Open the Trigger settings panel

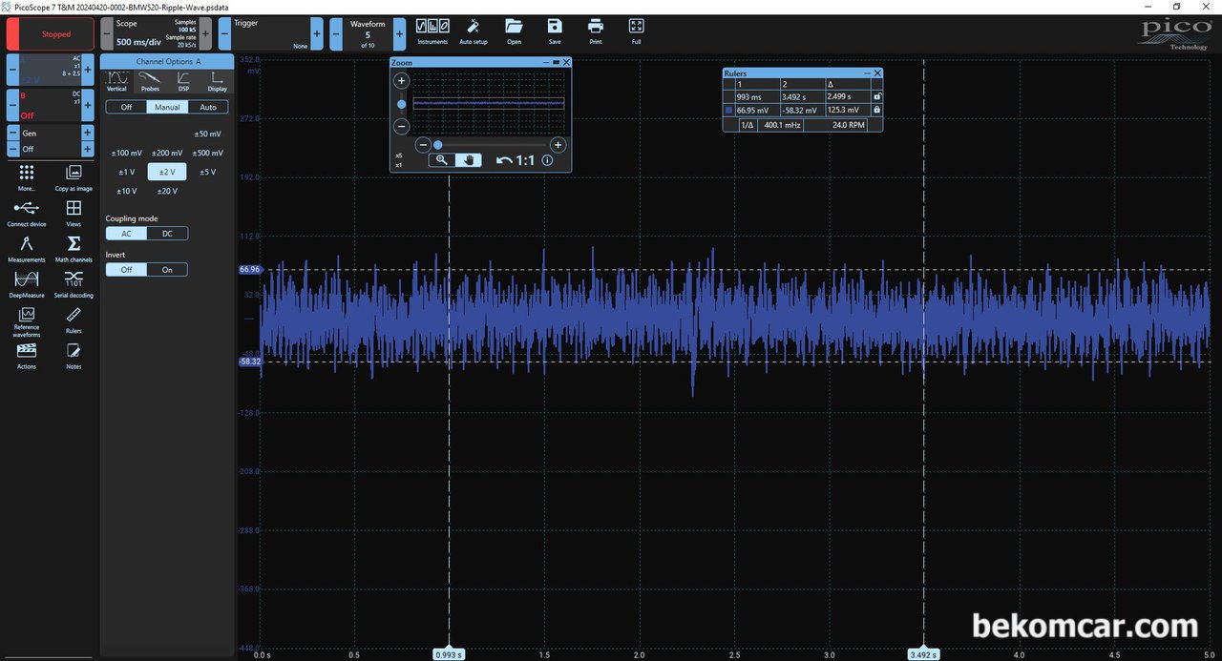click(271, 34)
